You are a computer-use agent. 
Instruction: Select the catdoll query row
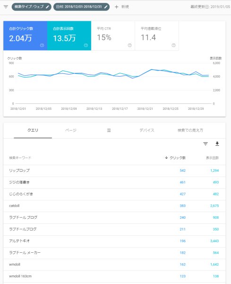[114, 206]
